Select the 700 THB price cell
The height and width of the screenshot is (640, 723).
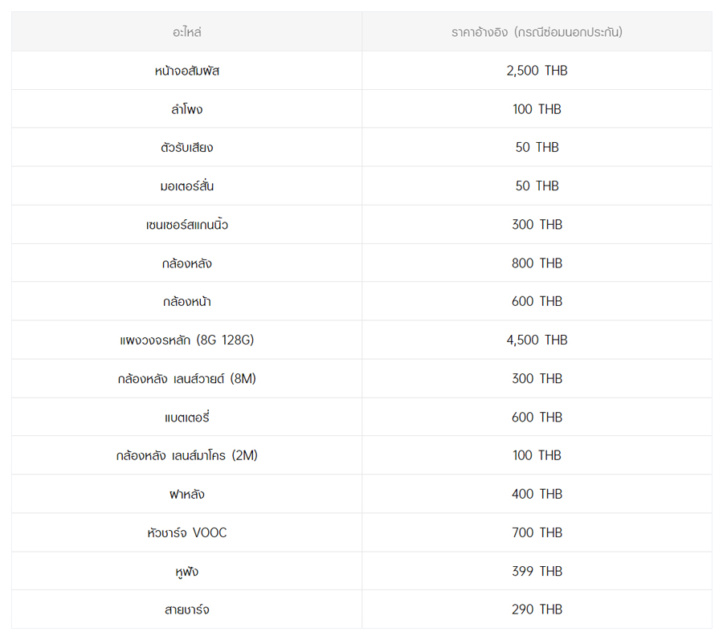[537, 533]
